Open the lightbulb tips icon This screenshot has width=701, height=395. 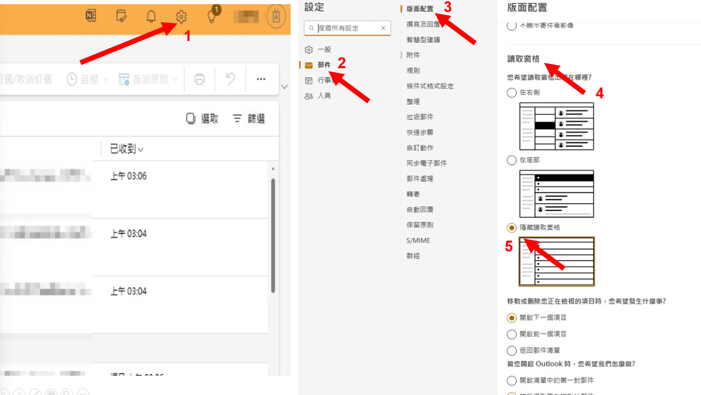(212, 16)
